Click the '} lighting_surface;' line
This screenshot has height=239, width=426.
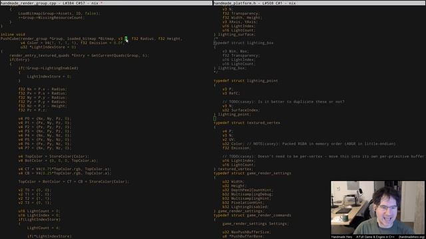point(234,35)
